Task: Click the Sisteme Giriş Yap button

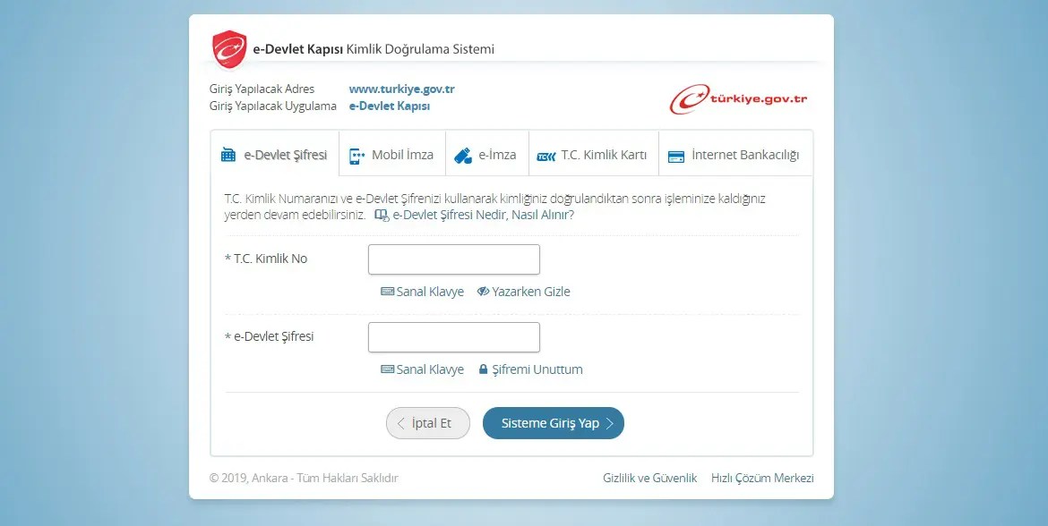Action: click(x=554, y=423)
